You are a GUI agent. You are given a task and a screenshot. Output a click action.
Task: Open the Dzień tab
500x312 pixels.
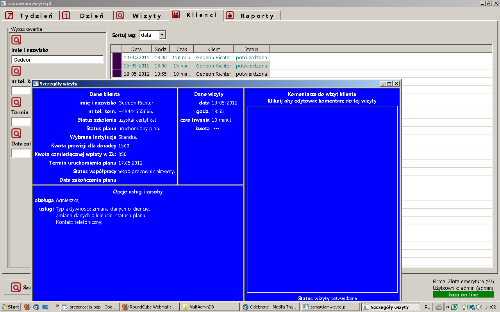87,16
